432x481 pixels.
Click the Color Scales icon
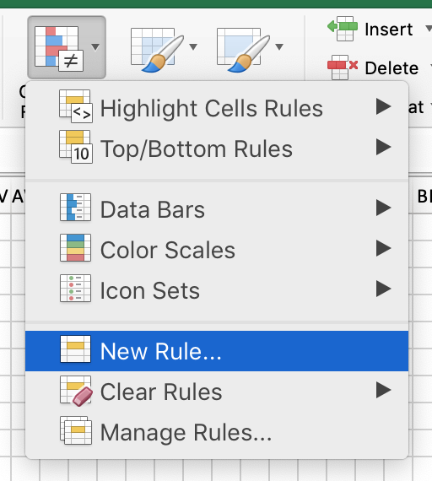pos(75,247)
